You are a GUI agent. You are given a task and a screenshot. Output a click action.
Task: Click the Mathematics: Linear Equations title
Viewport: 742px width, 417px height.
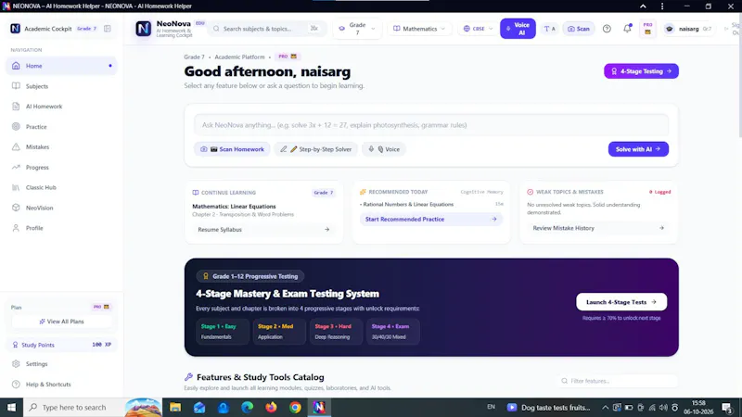[x=234, y=207]
